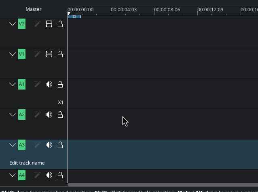258x192 pixels.
Task: Lock track A4 with padlock icon
Action: pyautogui.click(x=60, y=175)
